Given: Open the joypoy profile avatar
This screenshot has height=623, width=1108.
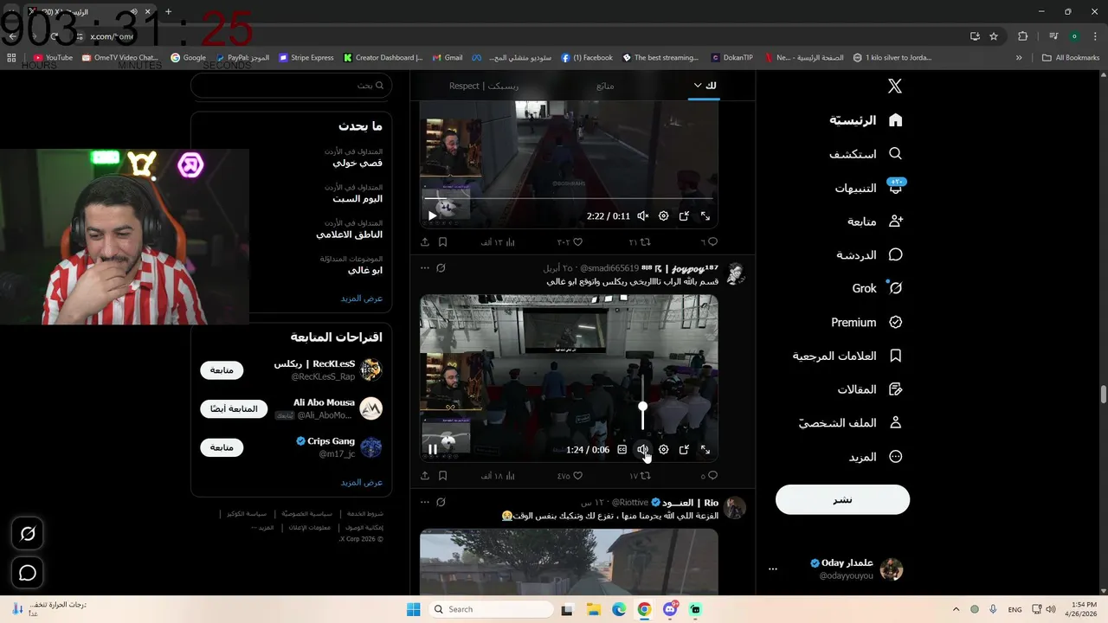Looking at the screenshot, I should pyautogui.click(x=735, y=274).
